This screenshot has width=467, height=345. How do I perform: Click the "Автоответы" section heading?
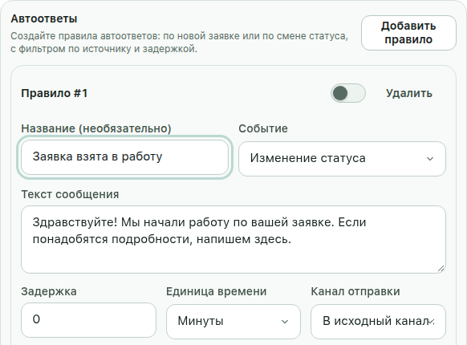click(44, 18)
